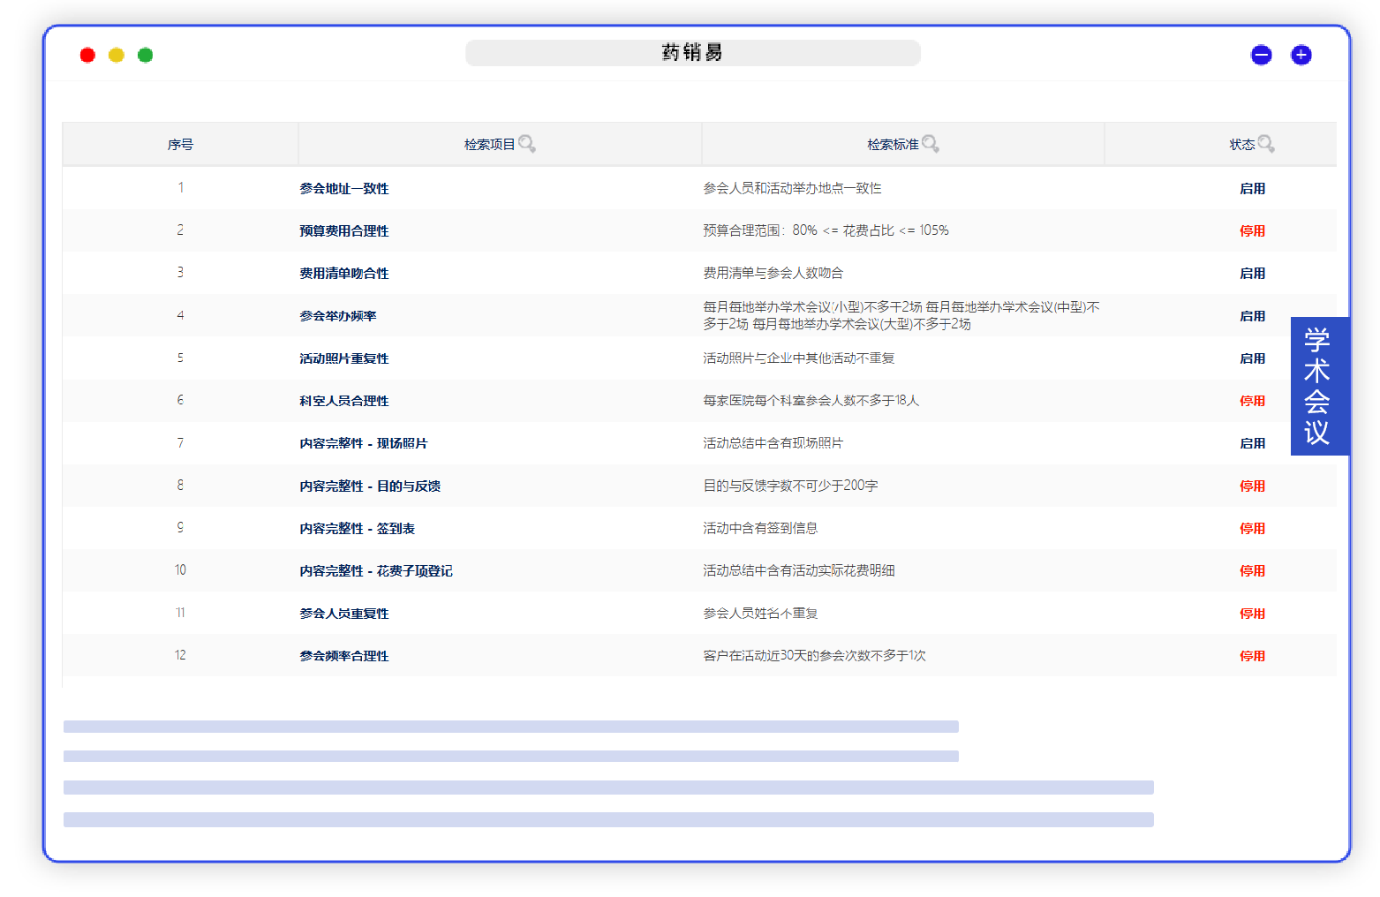Viewport: 1380px width, 897px height.
Task: Click the minus zoom control in the title bar
Action: 1261,55
